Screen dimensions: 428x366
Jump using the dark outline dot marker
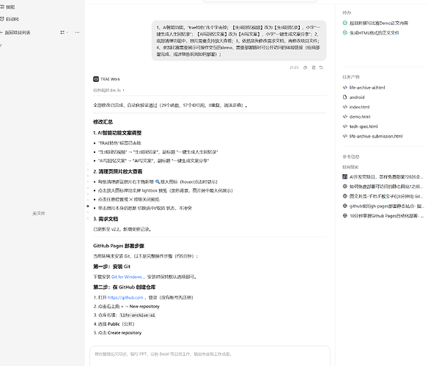tap(88, 206)
